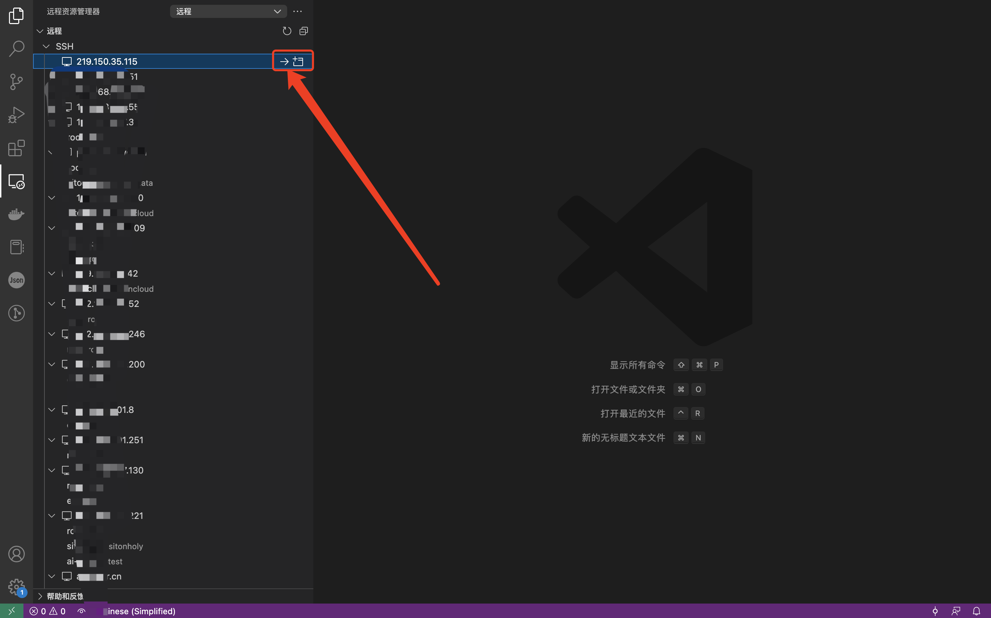Click the Accounts icon
The width and height of the screenshot is (991, 618).
click(x=17, y=554)
